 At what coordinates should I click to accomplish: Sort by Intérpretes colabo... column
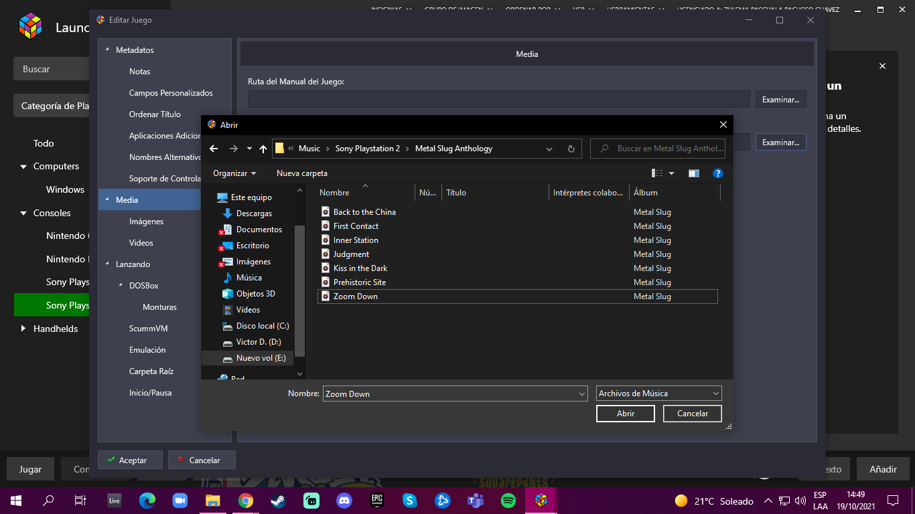pos(589,193)
